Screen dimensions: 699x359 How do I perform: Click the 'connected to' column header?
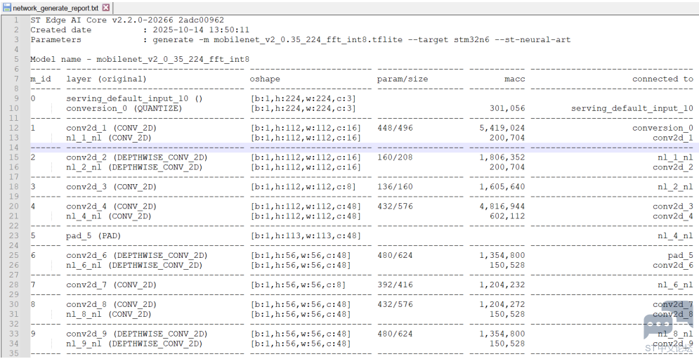(x=662, y=79)
